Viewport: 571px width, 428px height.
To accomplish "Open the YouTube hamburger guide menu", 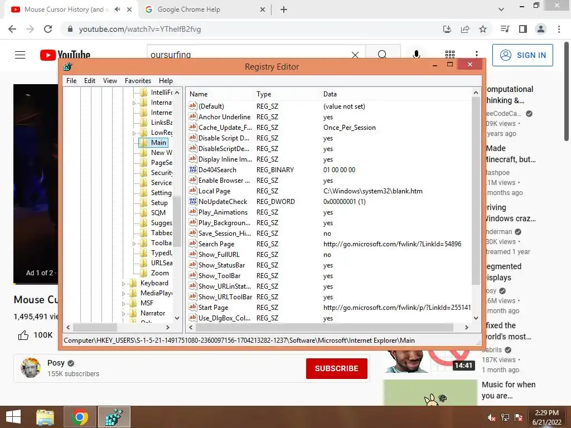I will point(20,55).
